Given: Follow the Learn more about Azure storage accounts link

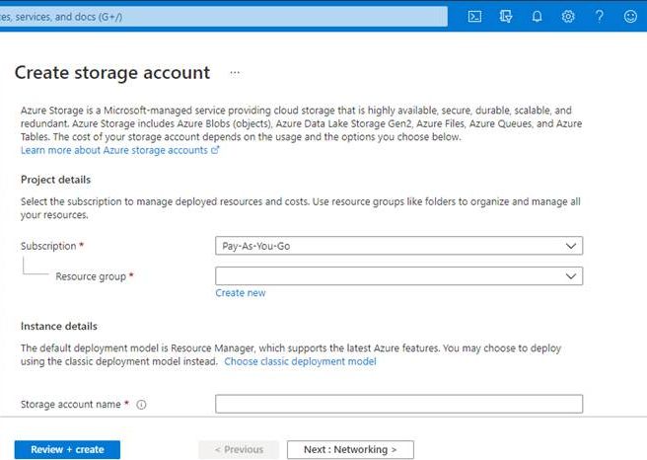Looking at the screenshot, I should click(x=119, y=150).
